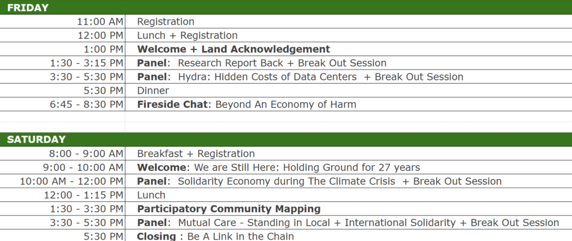The width and height of the screenshot is (572, 241).
Task: Click the 6:45 - 8:30 PM time cell
Action: coord(63,104)
